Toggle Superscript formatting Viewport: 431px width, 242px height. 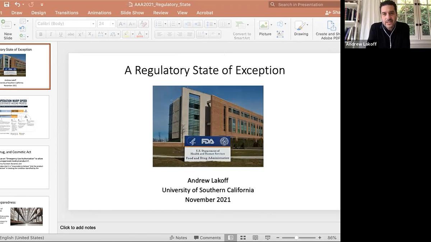(x=81, y=34)
